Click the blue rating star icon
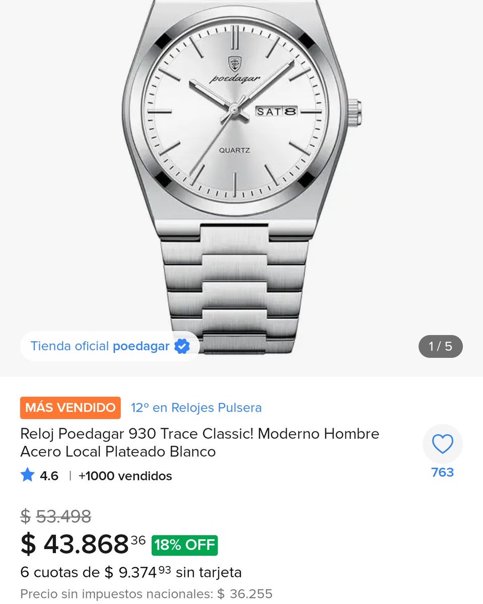 (x=27, y=475)
